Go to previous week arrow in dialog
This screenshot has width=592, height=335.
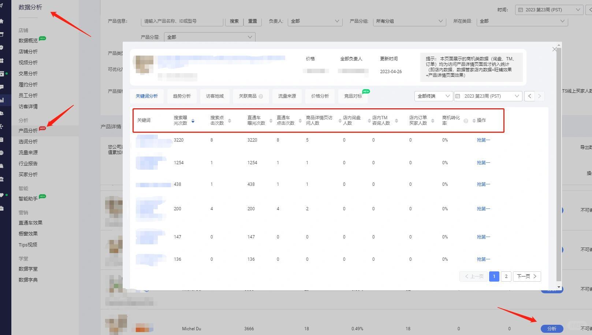coord(529,96)
